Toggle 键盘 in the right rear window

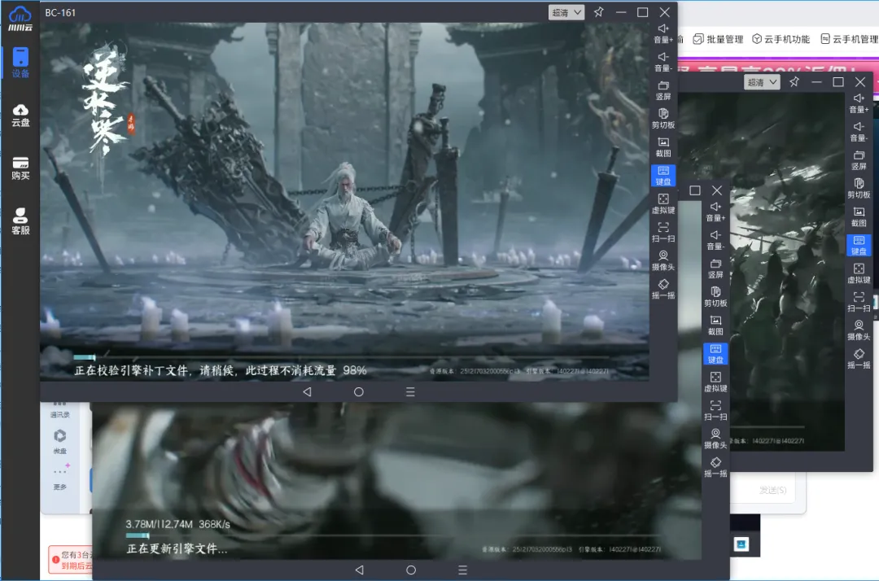coord(859,246)
